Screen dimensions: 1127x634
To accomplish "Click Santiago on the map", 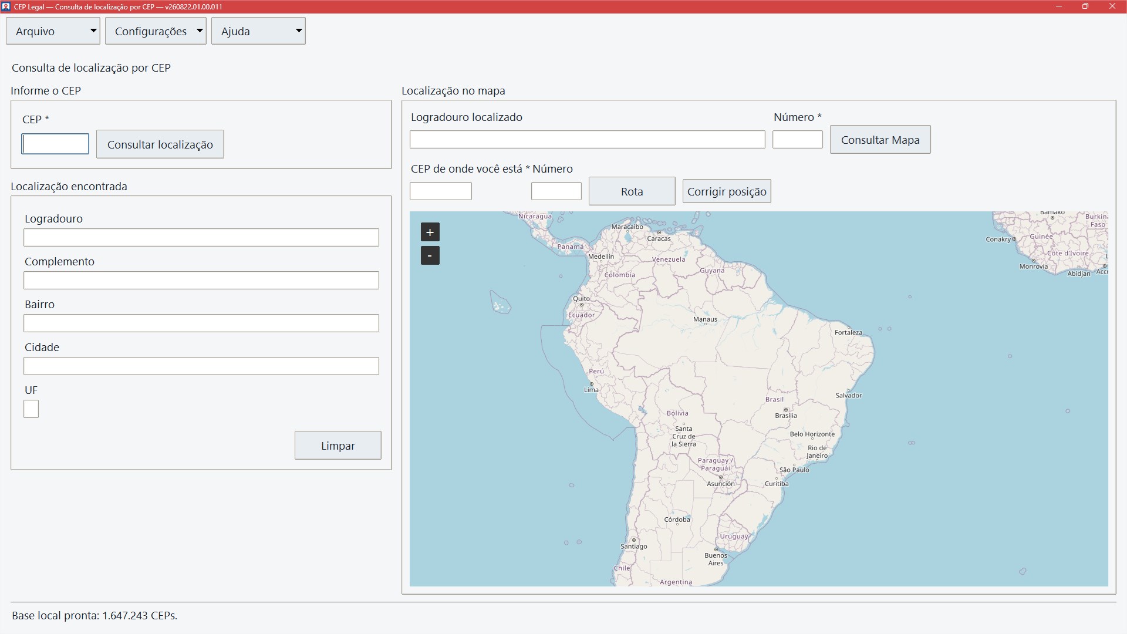I will [x=634, y=547].
